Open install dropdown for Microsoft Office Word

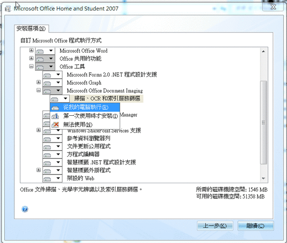pos(45,51)
